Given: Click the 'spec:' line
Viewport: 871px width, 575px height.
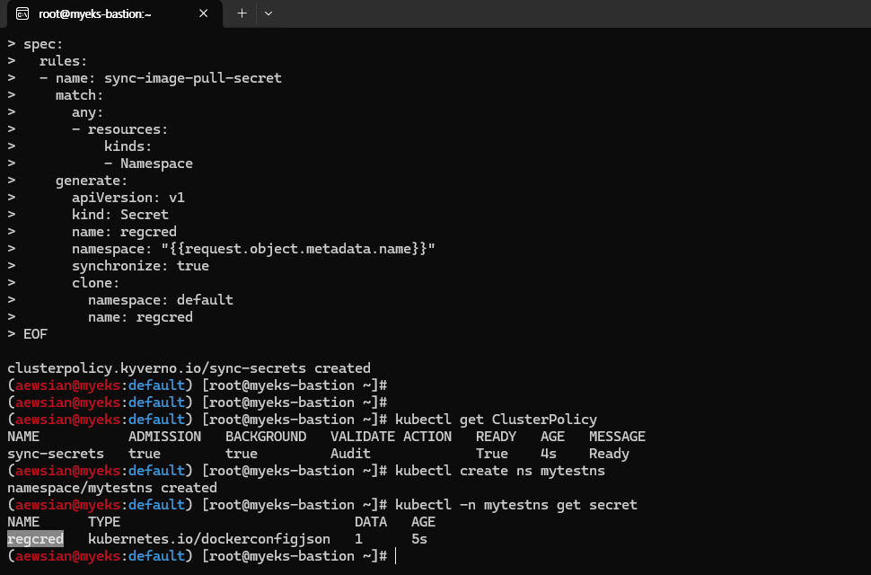Looking at the screenshot, I should 43,44.
